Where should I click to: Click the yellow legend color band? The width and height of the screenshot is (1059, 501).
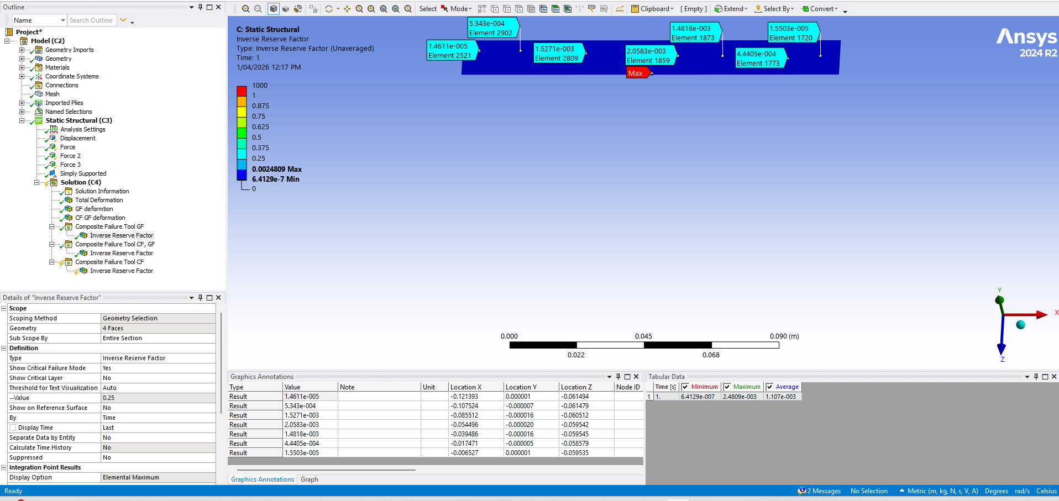point(242,112)
